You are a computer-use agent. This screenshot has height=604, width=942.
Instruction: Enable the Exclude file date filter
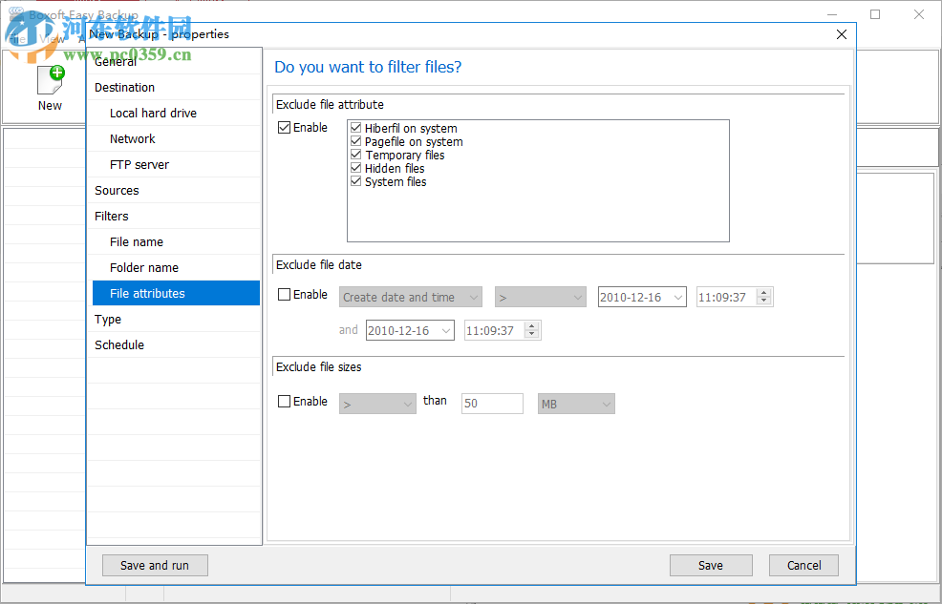pyautogui.click(x=283, y=294)
